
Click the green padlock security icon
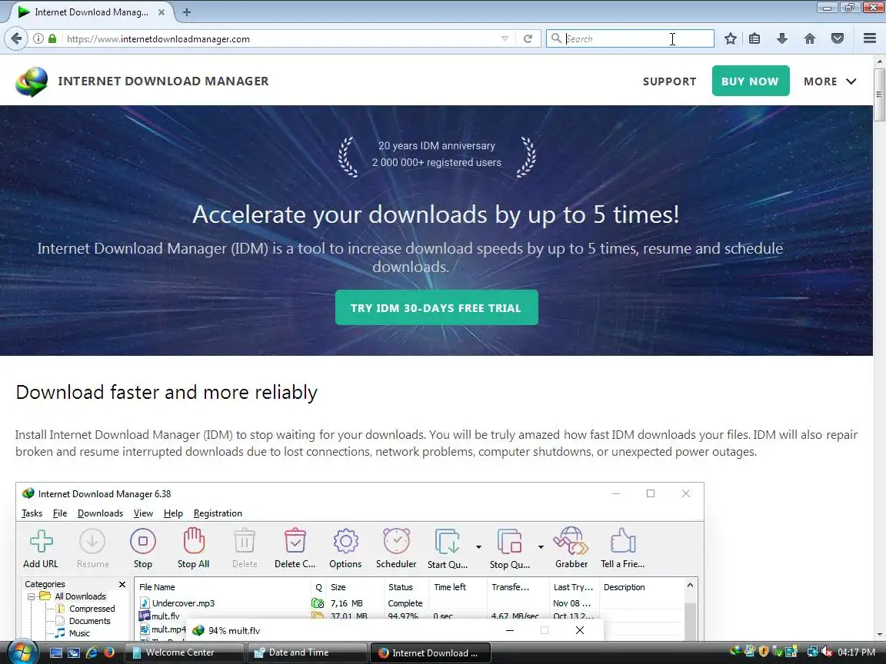[52, 39]
